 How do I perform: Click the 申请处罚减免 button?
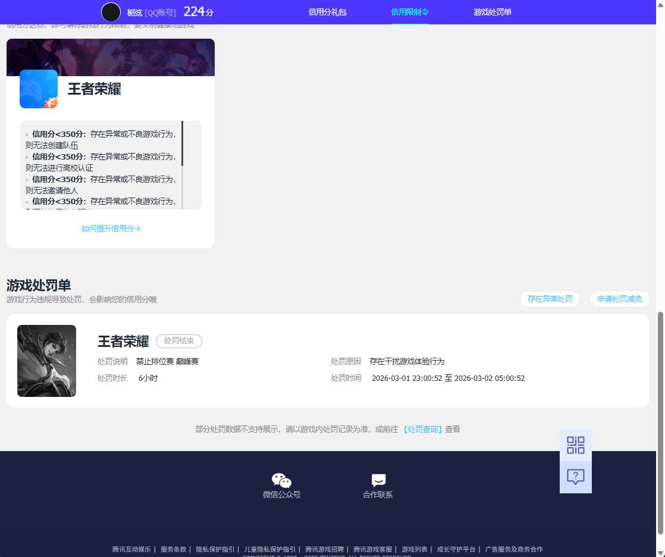[619, 299]
